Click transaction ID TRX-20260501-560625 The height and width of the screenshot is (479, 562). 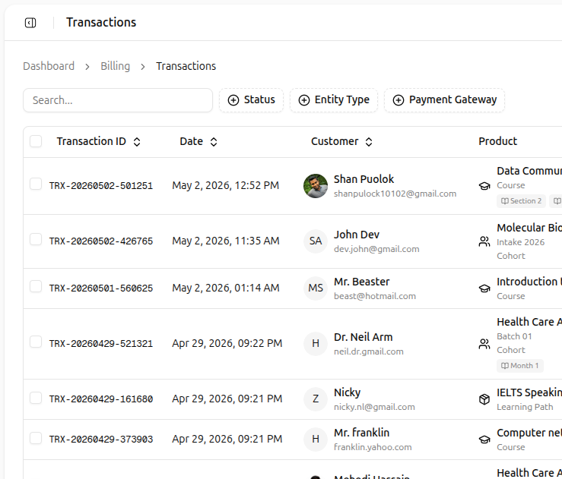pos(101,288)
